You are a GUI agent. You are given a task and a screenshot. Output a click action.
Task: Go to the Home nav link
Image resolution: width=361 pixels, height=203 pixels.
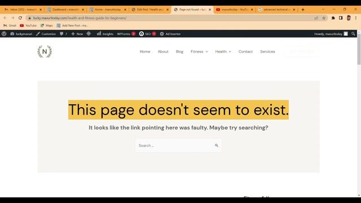click(x=145, y=51)
